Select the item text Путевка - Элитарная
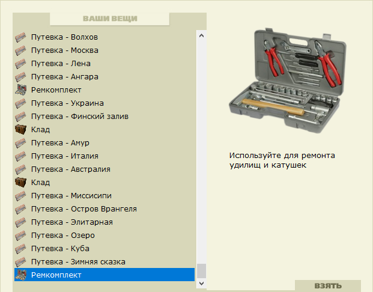Image resolution: width=373 pixels, height=292 pixels. point(72,222)
